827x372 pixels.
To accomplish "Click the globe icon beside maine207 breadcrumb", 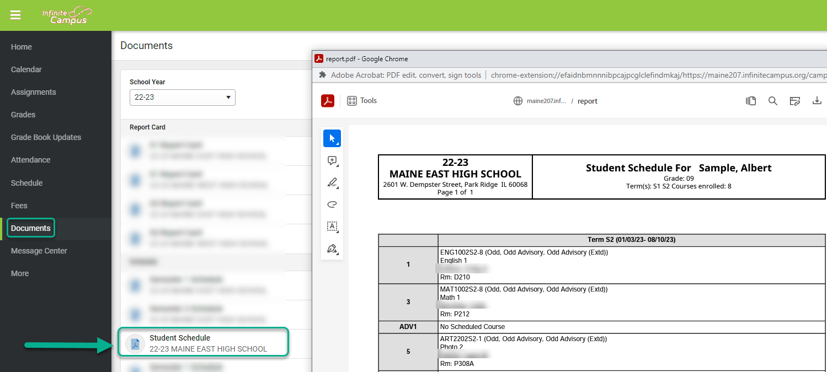I will pyautogui.click(x=517, y=101).
